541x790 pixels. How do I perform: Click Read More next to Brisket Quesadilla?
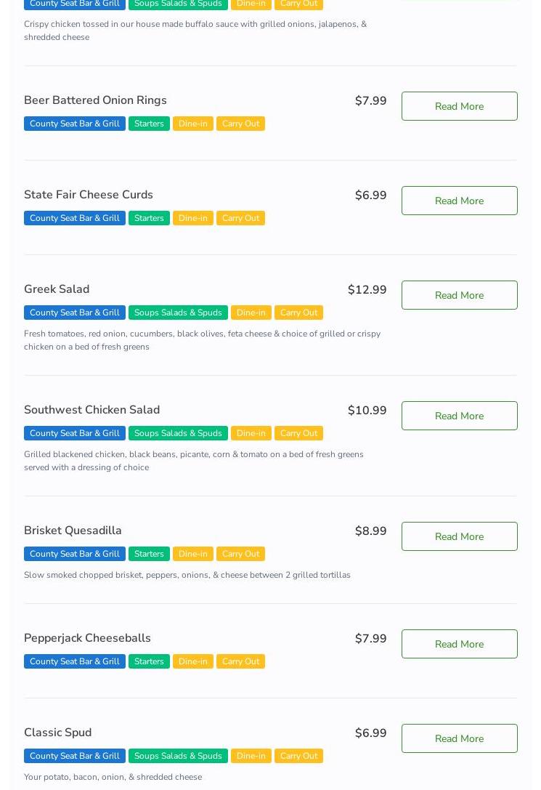[459, 536]
